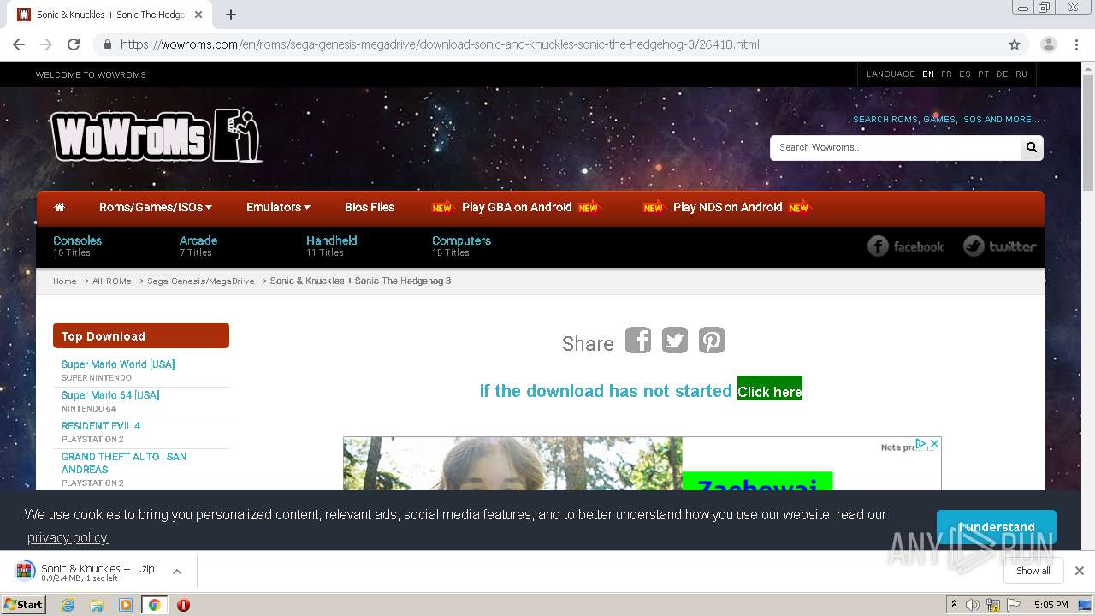Viewport: 1095px width, 616px height.
Task: Click the red antivirus taskbar icon
Action: [183, 605]
